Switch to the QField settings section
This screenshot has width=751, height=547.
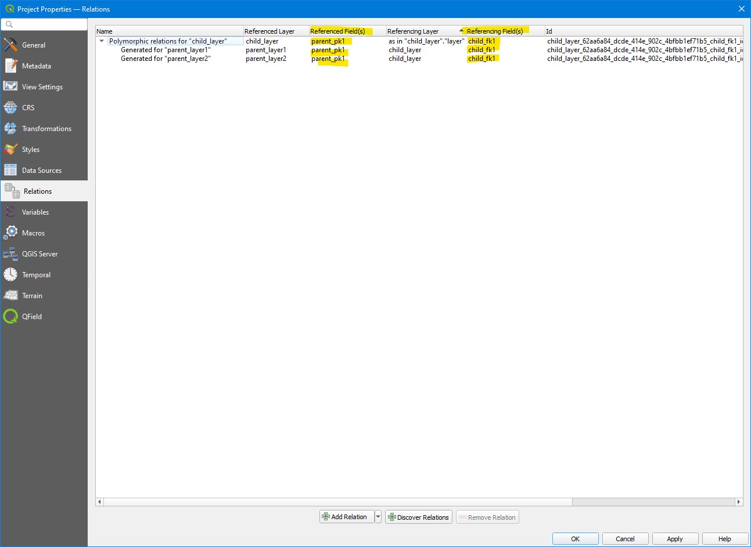[x=32, y=316]
